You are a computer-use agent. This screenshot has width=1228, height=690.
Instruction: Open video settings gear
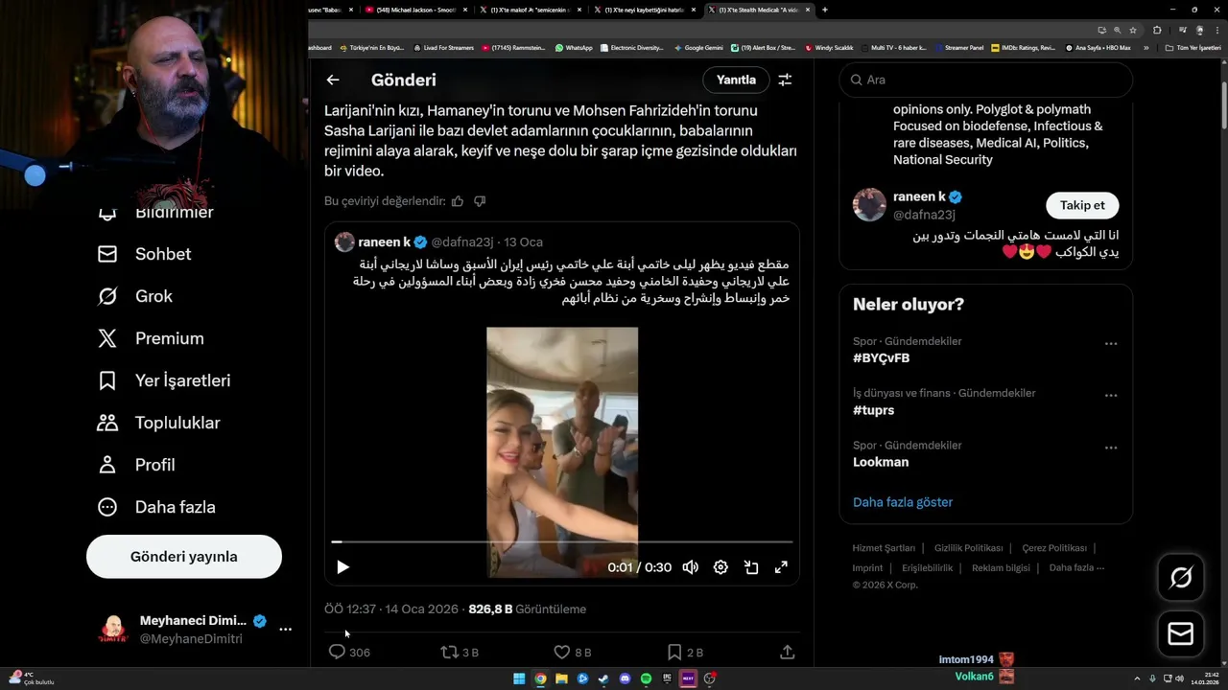(720, 567)
